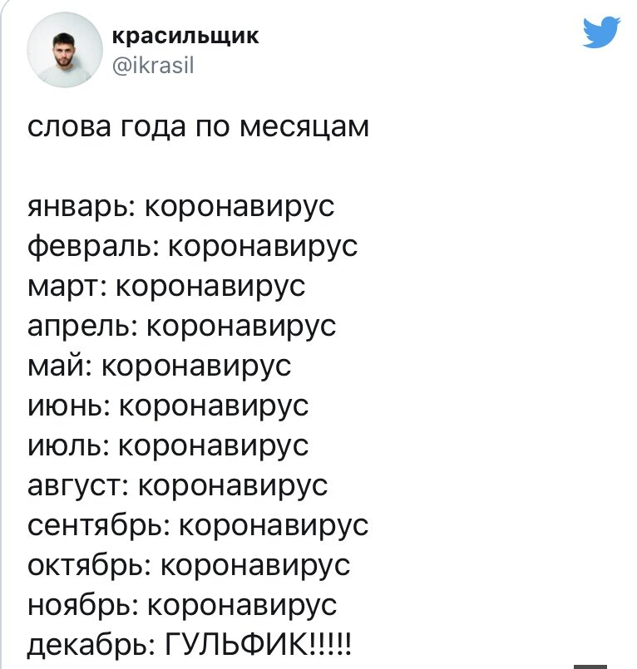Click the word коронавирус next to февраль
Viewport: 637px width, 669px height.
point(262,246)
